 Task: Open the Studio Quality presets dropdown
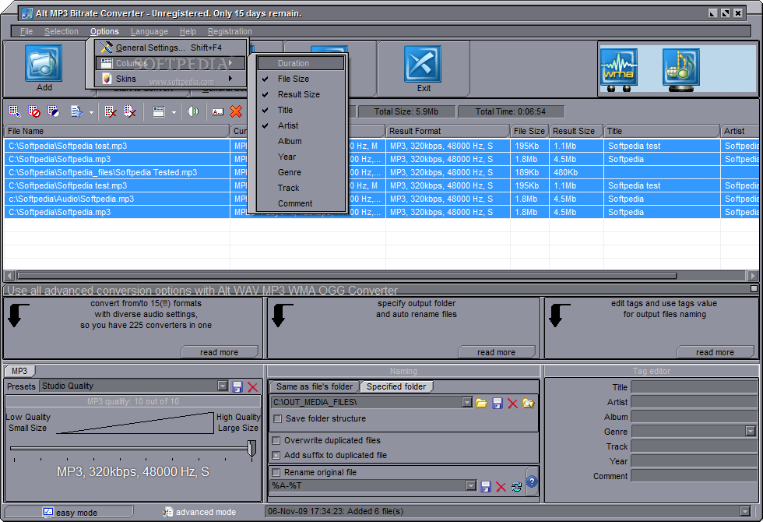click(x=223, y=386)
